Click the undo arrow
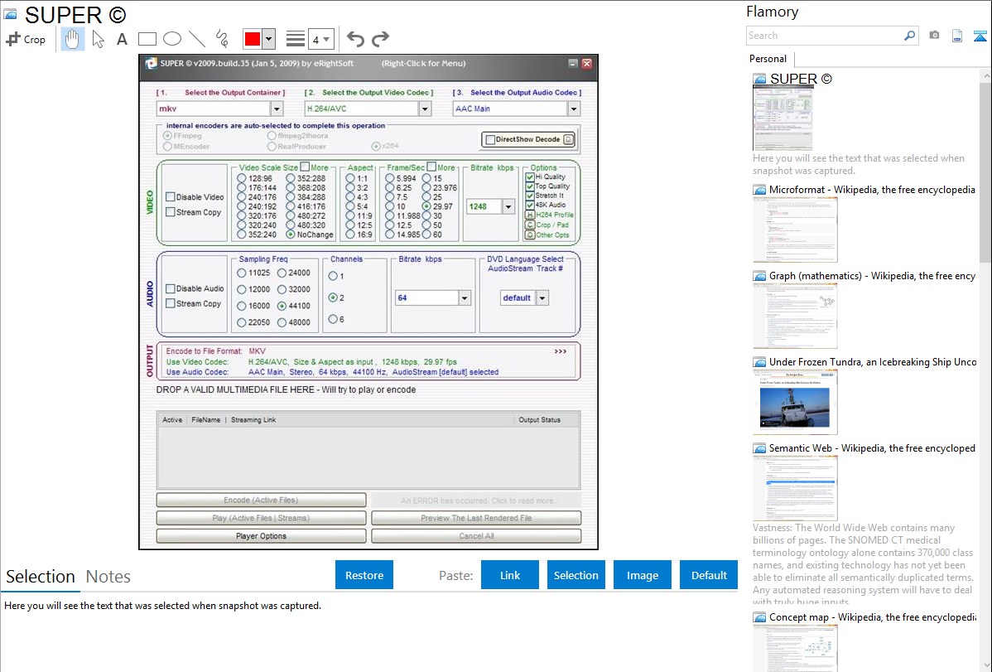 click(355, 39)
